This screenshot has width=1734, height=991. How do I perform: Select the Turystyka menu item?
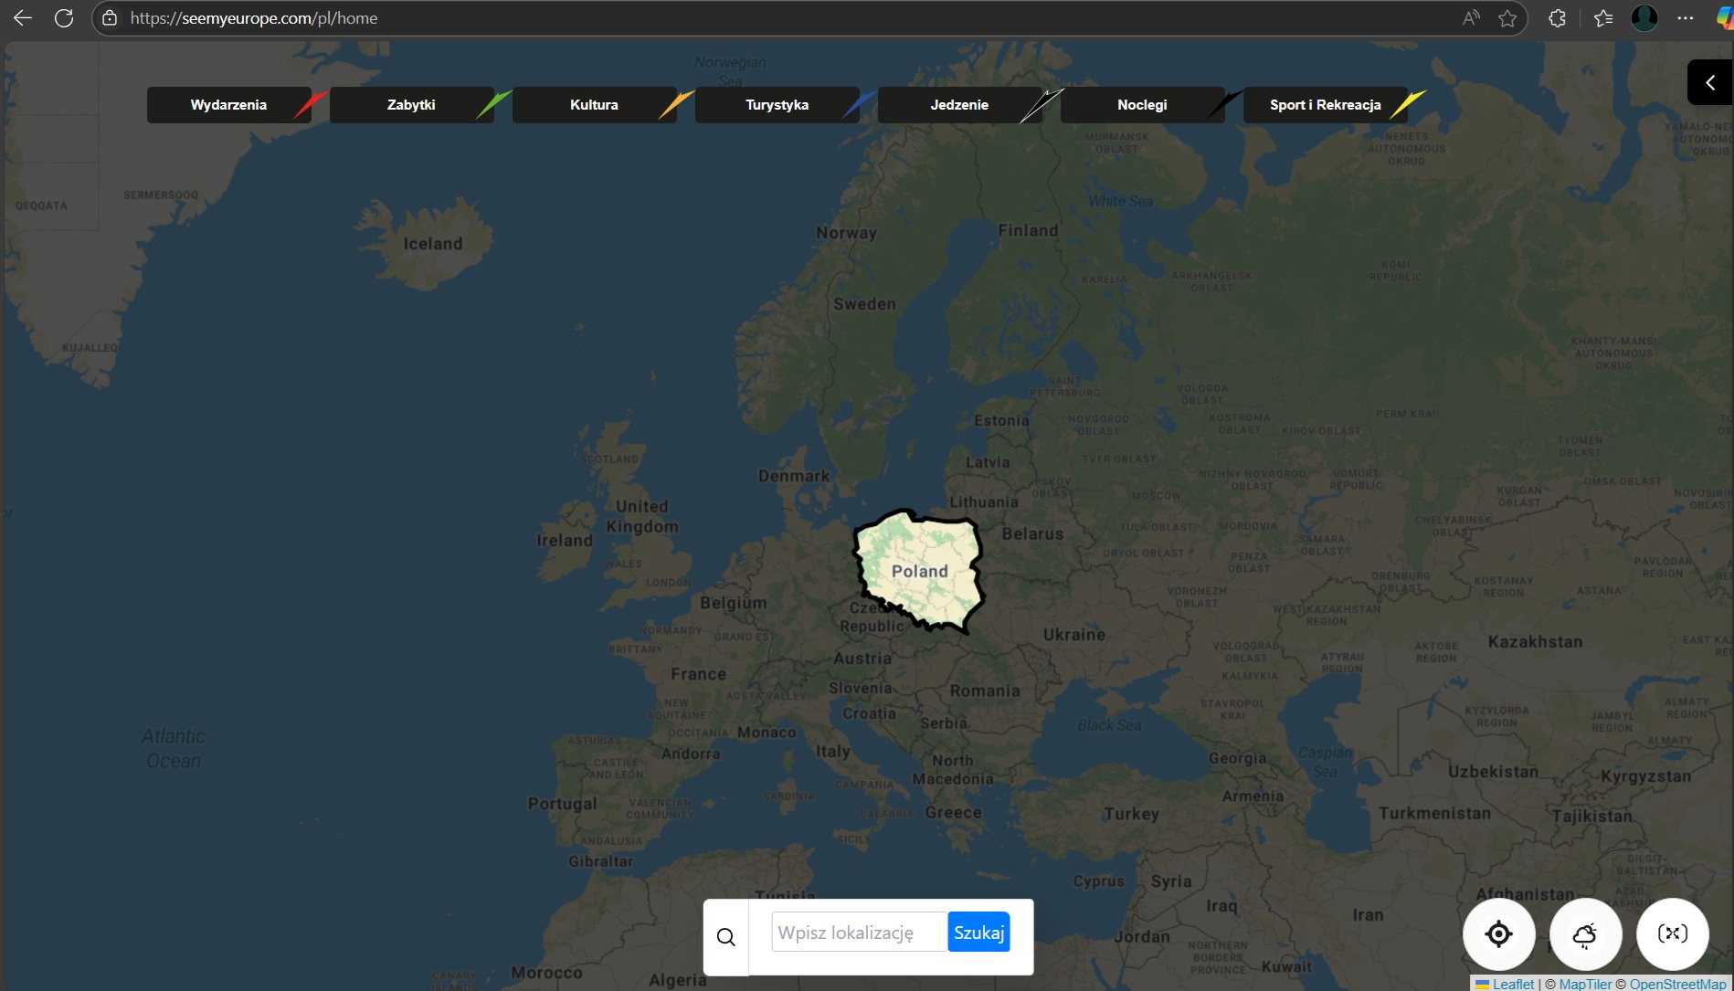(x=776, y=104)
